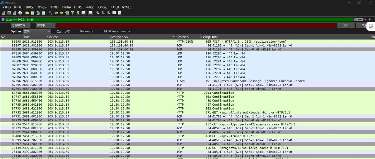This screenshot has height=159, width=375.
Task: Click the display filter bookmark icon
Action: [x=3, y=19]
